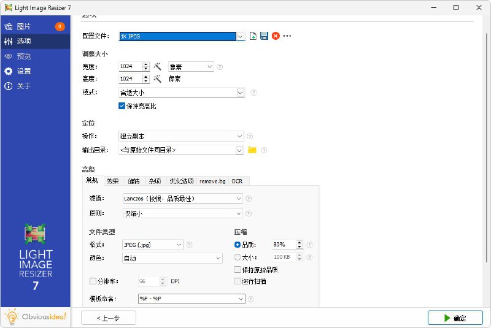Click the new profile icon beside 配置文件
This screenshot has width=491, height=328.
pyautogui.click(x=253, y=36)
